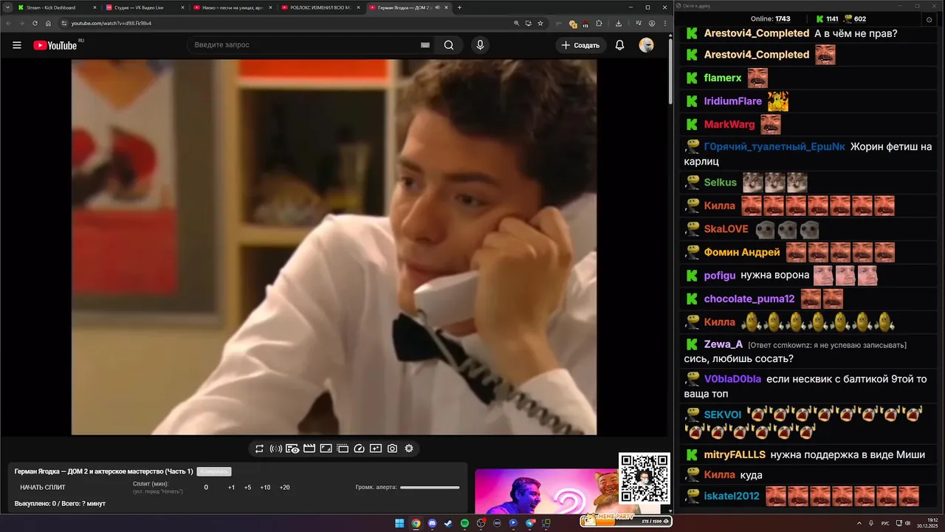Click the QR code overlay image
The image size is (945, 532).
click(644, 478)
